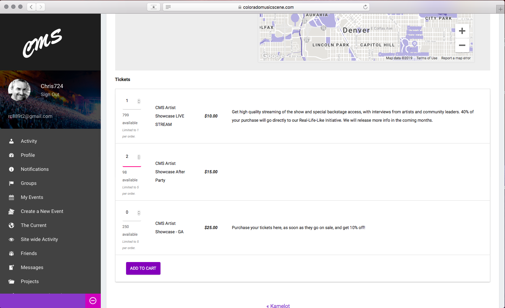
Task: Collapse sidebar with the pink minus button
Action: pyautogui.click(x=93, y=301)
